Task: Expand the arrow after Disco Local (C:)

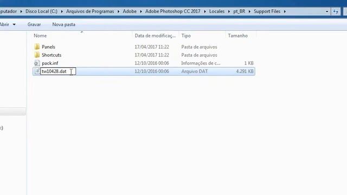Action: click(x=62, y=11)
